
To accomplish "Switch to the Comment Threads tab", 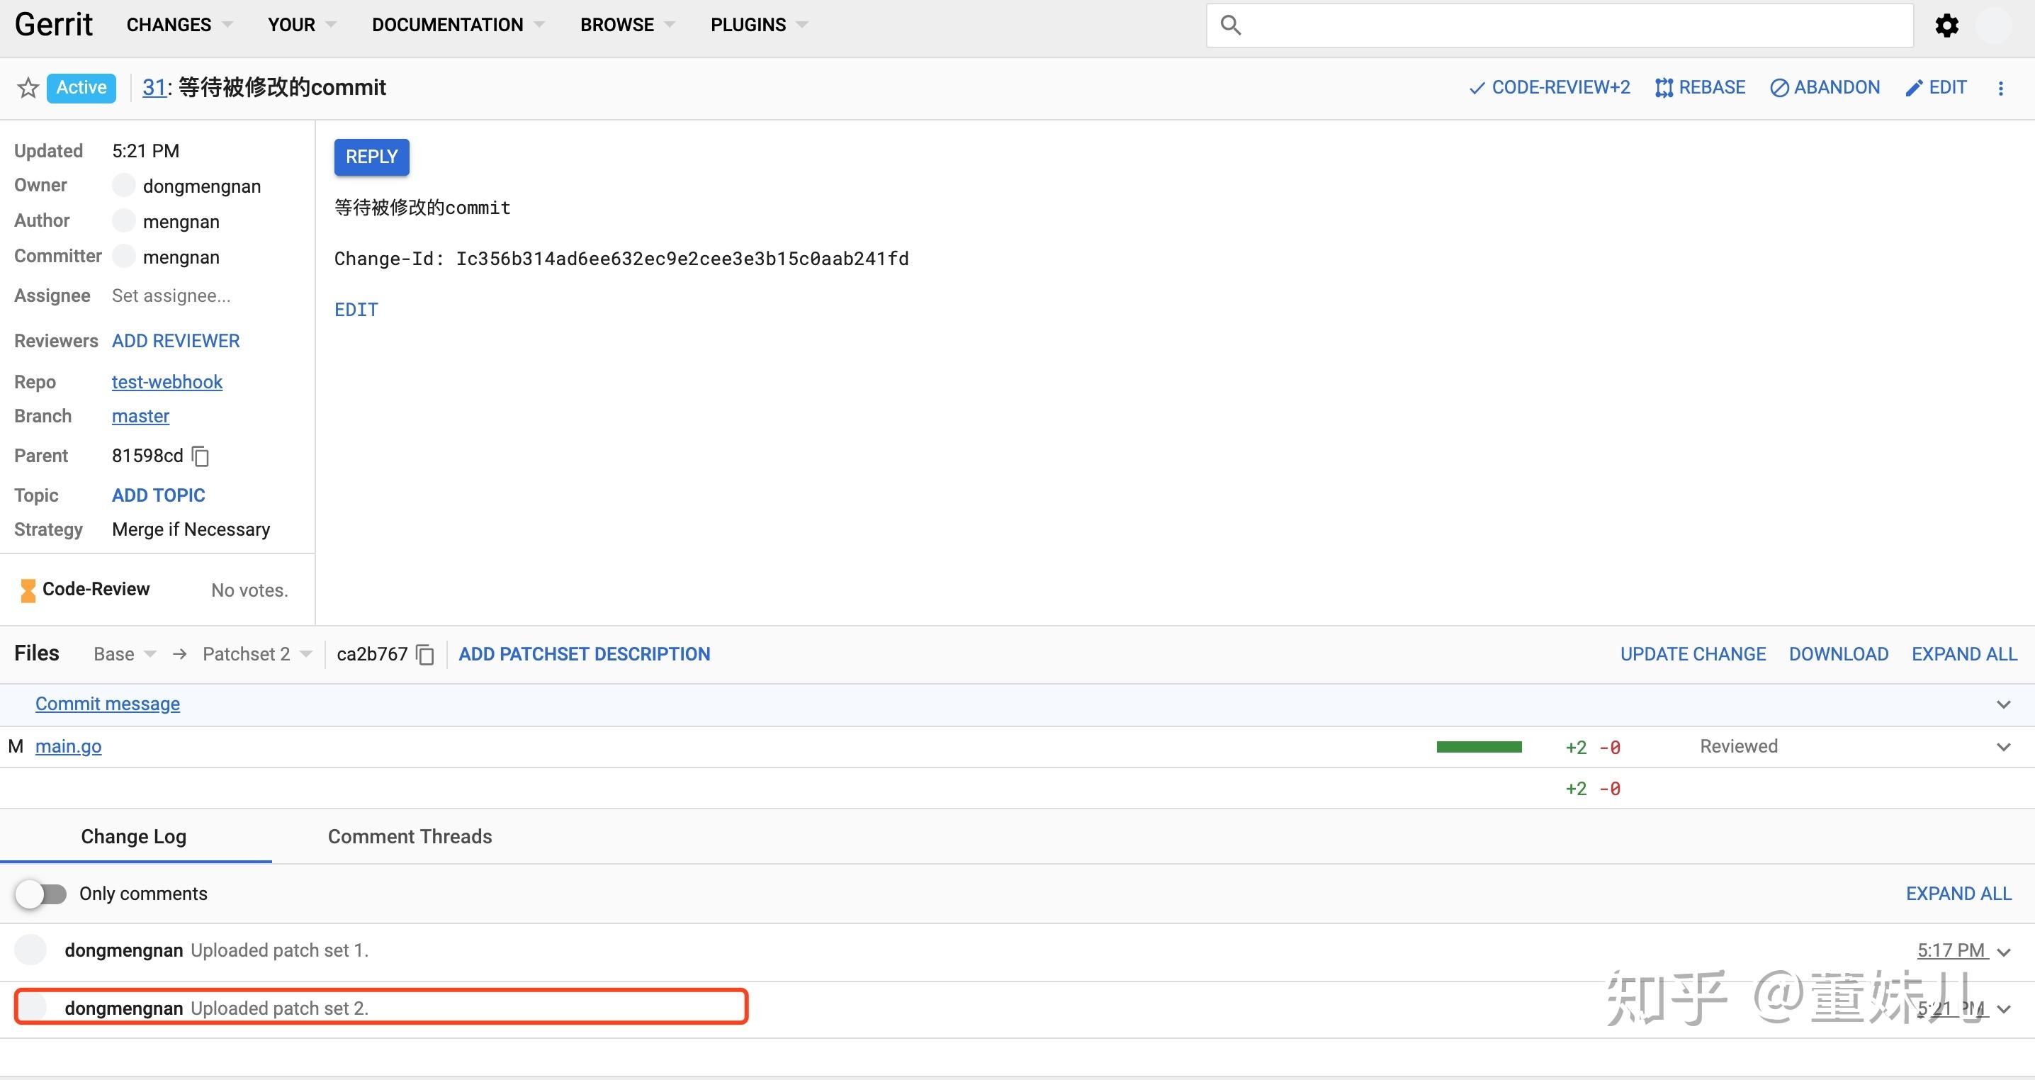I will pos(410,836).
